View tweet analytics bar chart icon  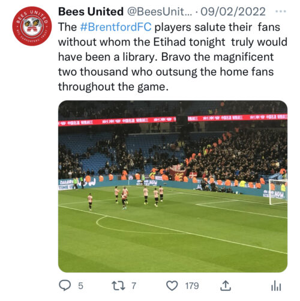coord(276,285)
